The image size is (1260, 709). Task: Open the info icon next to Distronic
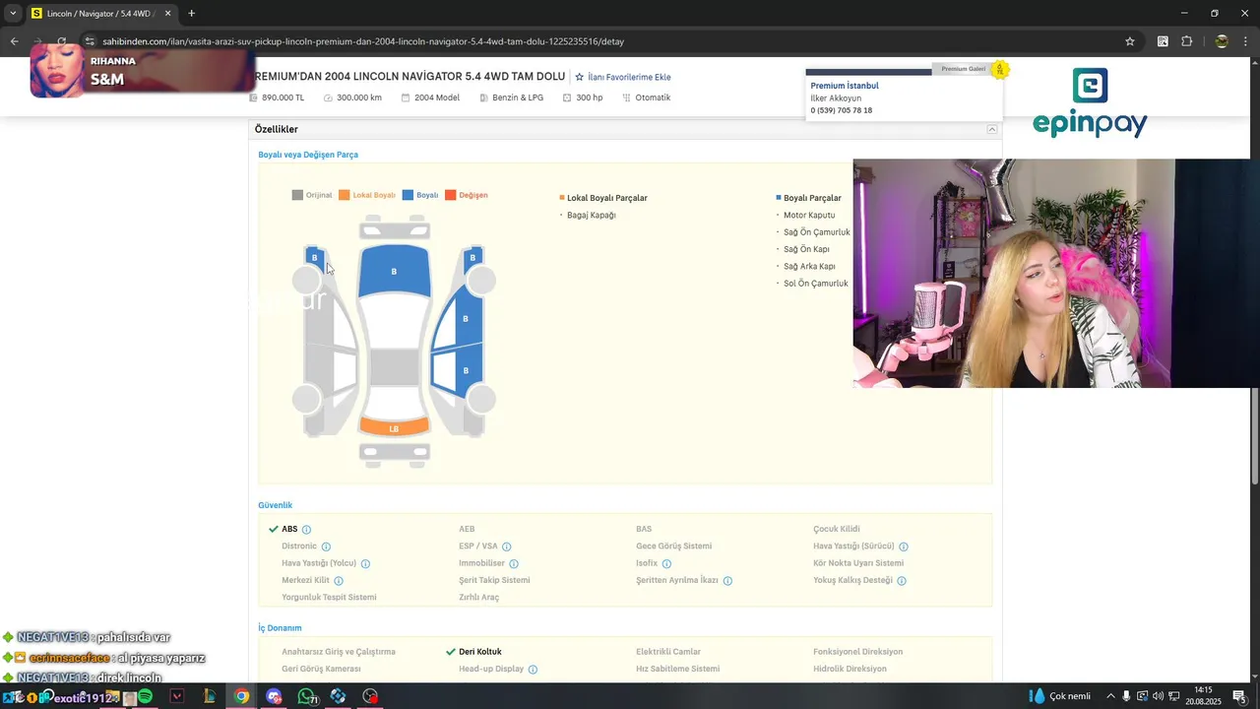(x=326, y=547)
